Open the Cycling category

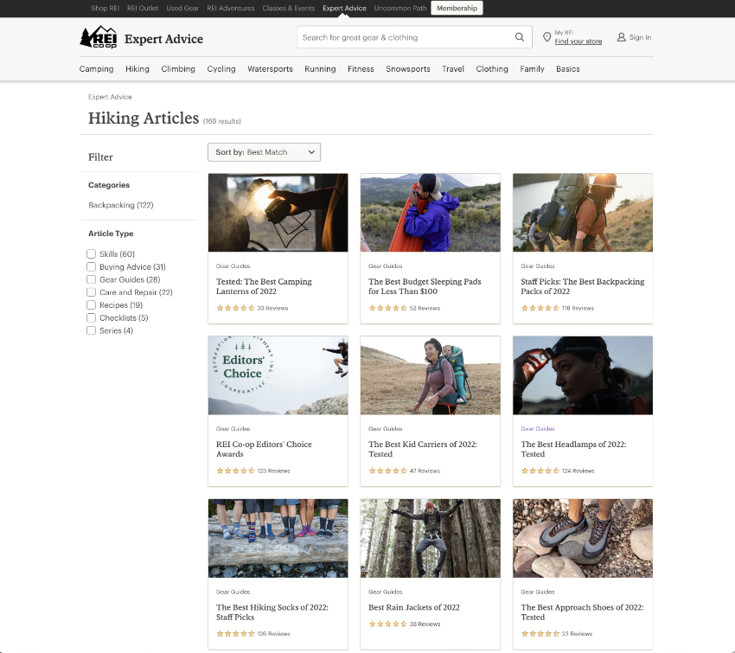click(221, 69)
